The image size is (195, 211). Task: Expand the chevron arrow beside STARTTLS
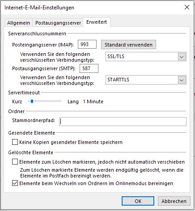point(182,80)
